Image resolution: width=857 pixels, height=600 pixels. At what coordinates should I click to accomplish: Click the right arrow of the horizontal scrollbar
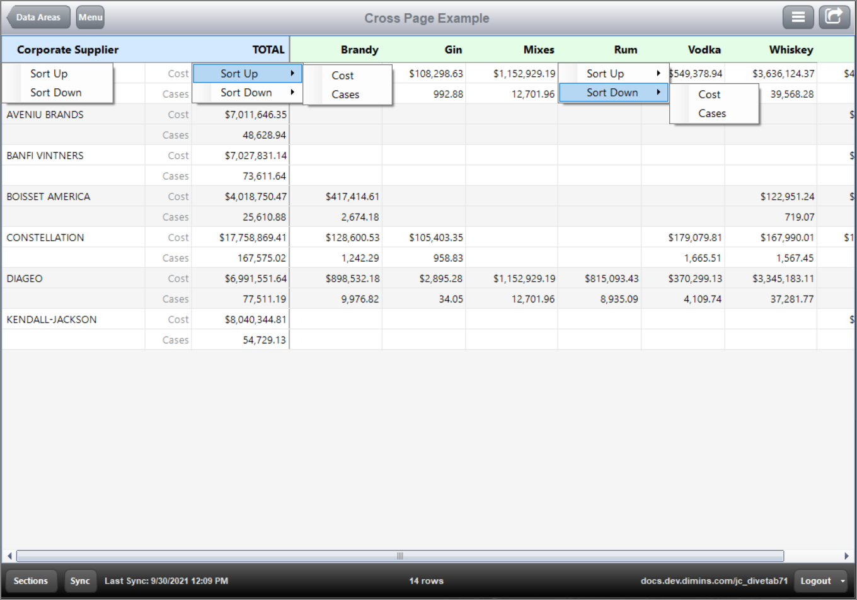(x=848, y=556)
